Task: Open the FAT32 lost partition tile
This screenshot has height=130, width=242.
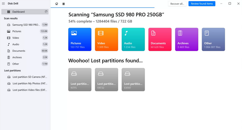Action: coord(107,80)
